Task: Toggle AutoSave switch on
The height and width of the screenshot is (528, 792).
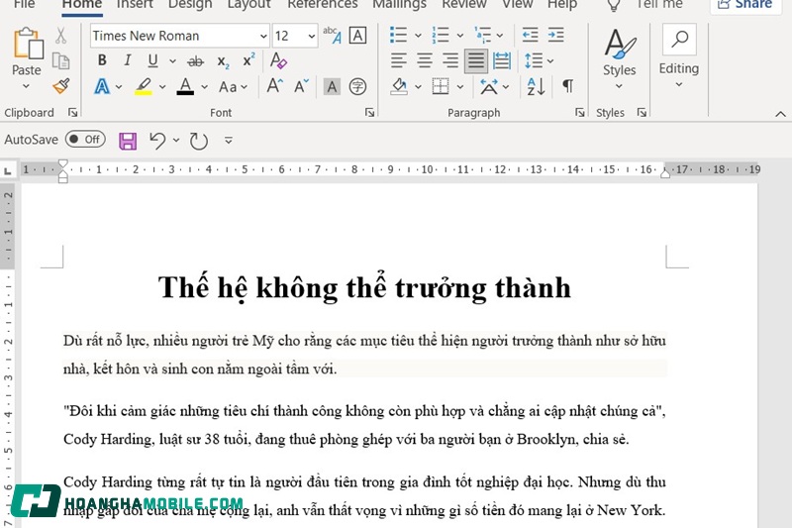Action: click(x=85, y=139)
